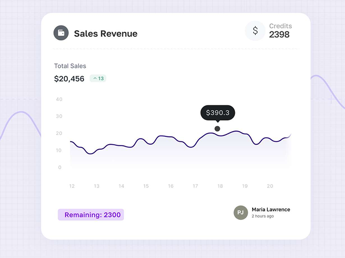The image size is (345, 258).
Task: Select the Sales Revenue title
Action: tap(106, 34)
